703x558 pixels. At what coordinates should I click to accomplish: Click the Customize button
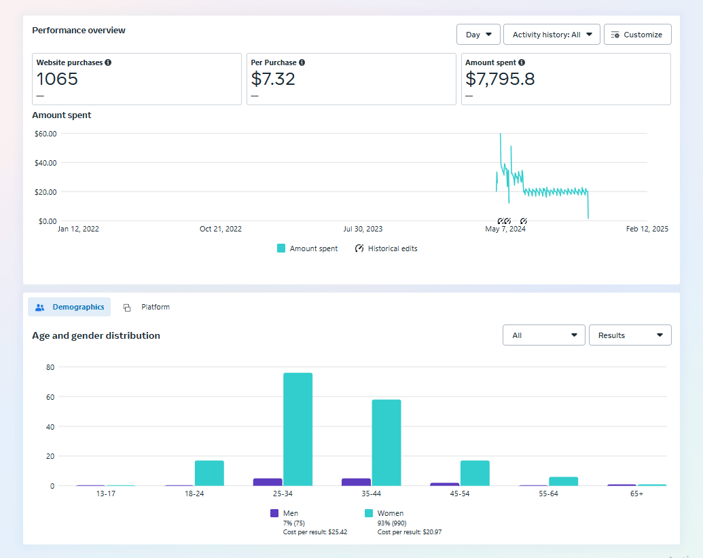click(x=637, y=35)
